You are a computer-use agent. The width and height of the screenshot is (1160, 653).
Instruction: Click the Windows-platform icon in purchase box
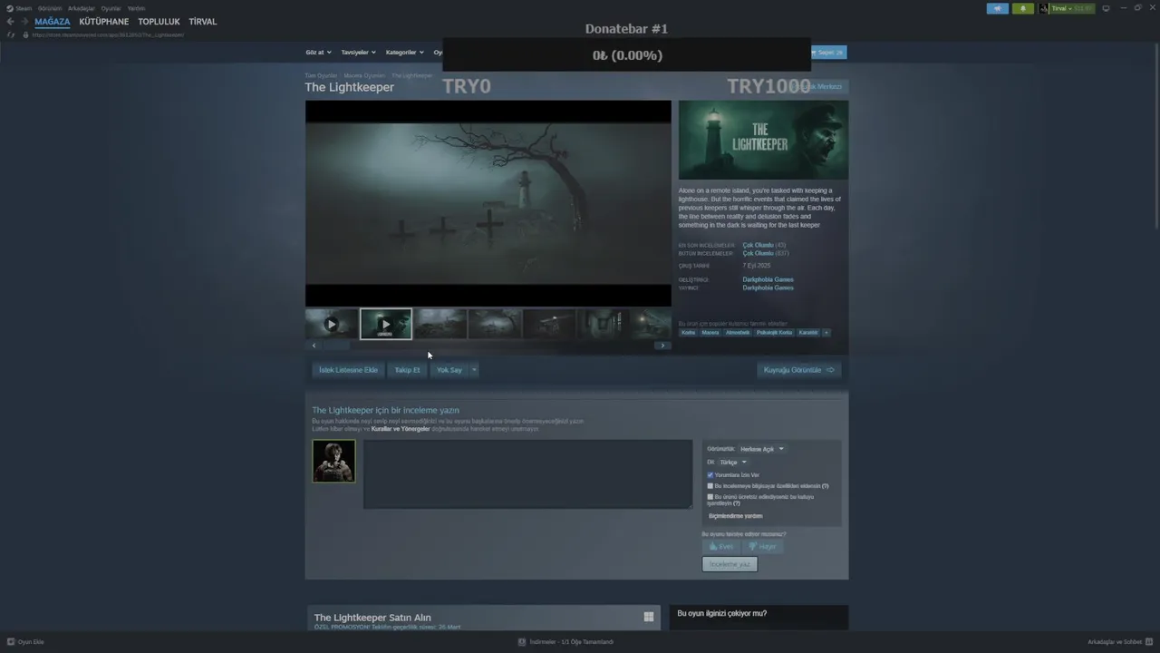(x=649, y=617)
